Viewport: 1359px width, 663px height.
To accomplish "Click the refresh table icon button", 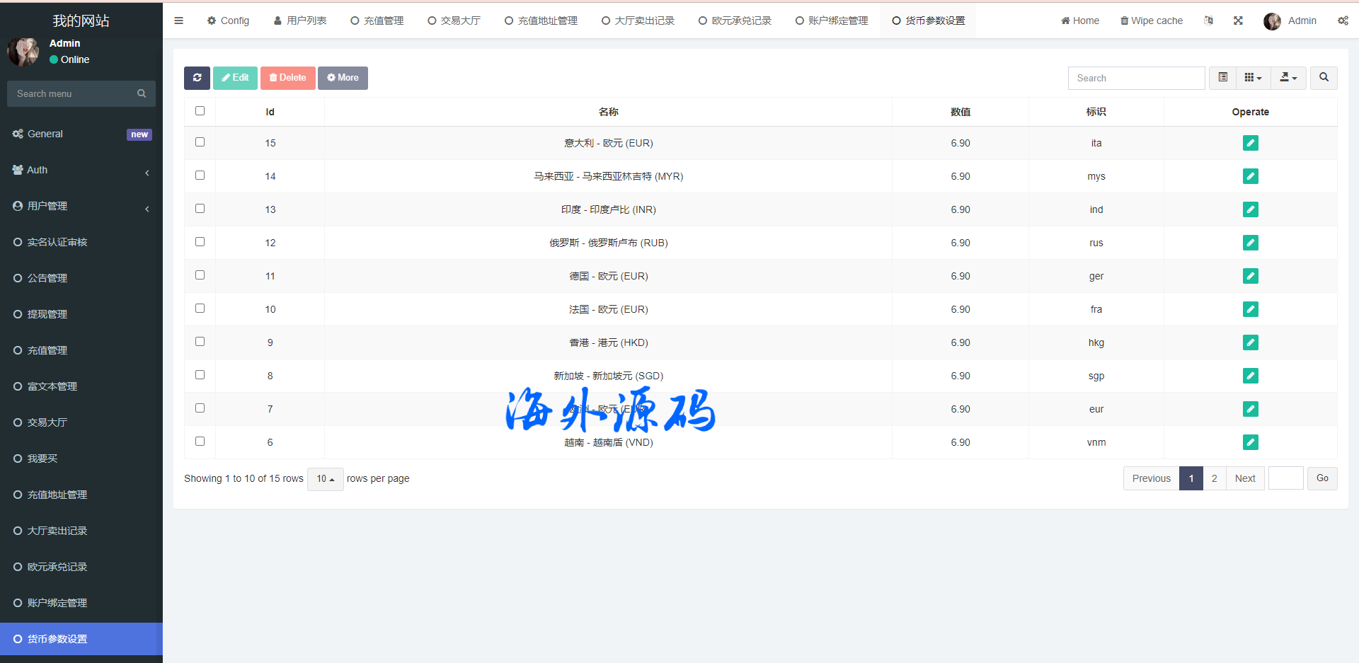I will pyautogui.click(x=197, y=78).
